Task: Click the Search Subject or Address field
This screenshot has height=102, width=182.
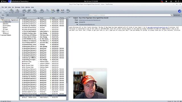Action: 130,15
